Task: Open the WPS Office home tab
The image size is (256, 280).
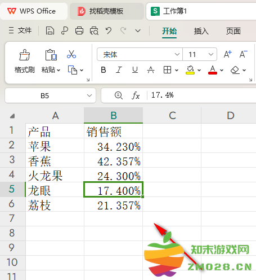Action: 34,11
